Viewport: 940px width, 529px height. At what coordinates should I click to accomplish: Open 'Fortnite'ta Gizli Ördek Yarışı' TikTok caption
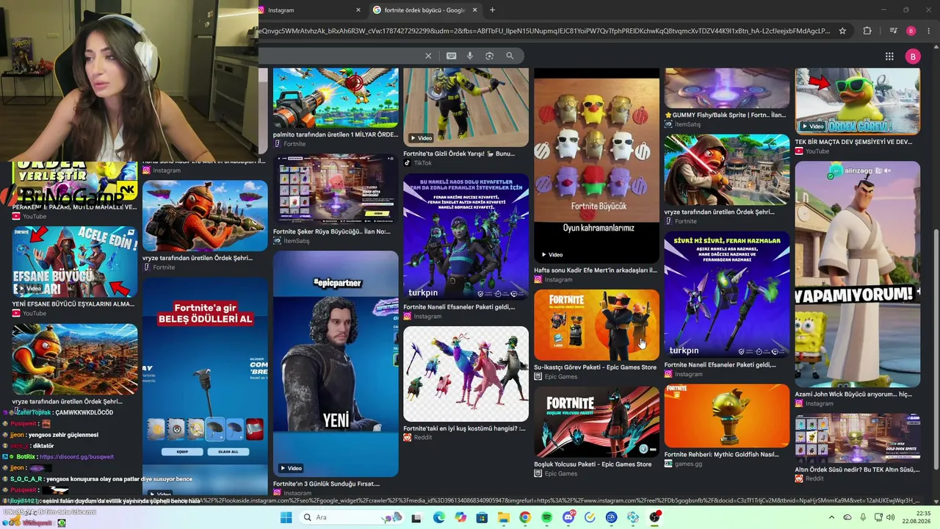[459, 154]
